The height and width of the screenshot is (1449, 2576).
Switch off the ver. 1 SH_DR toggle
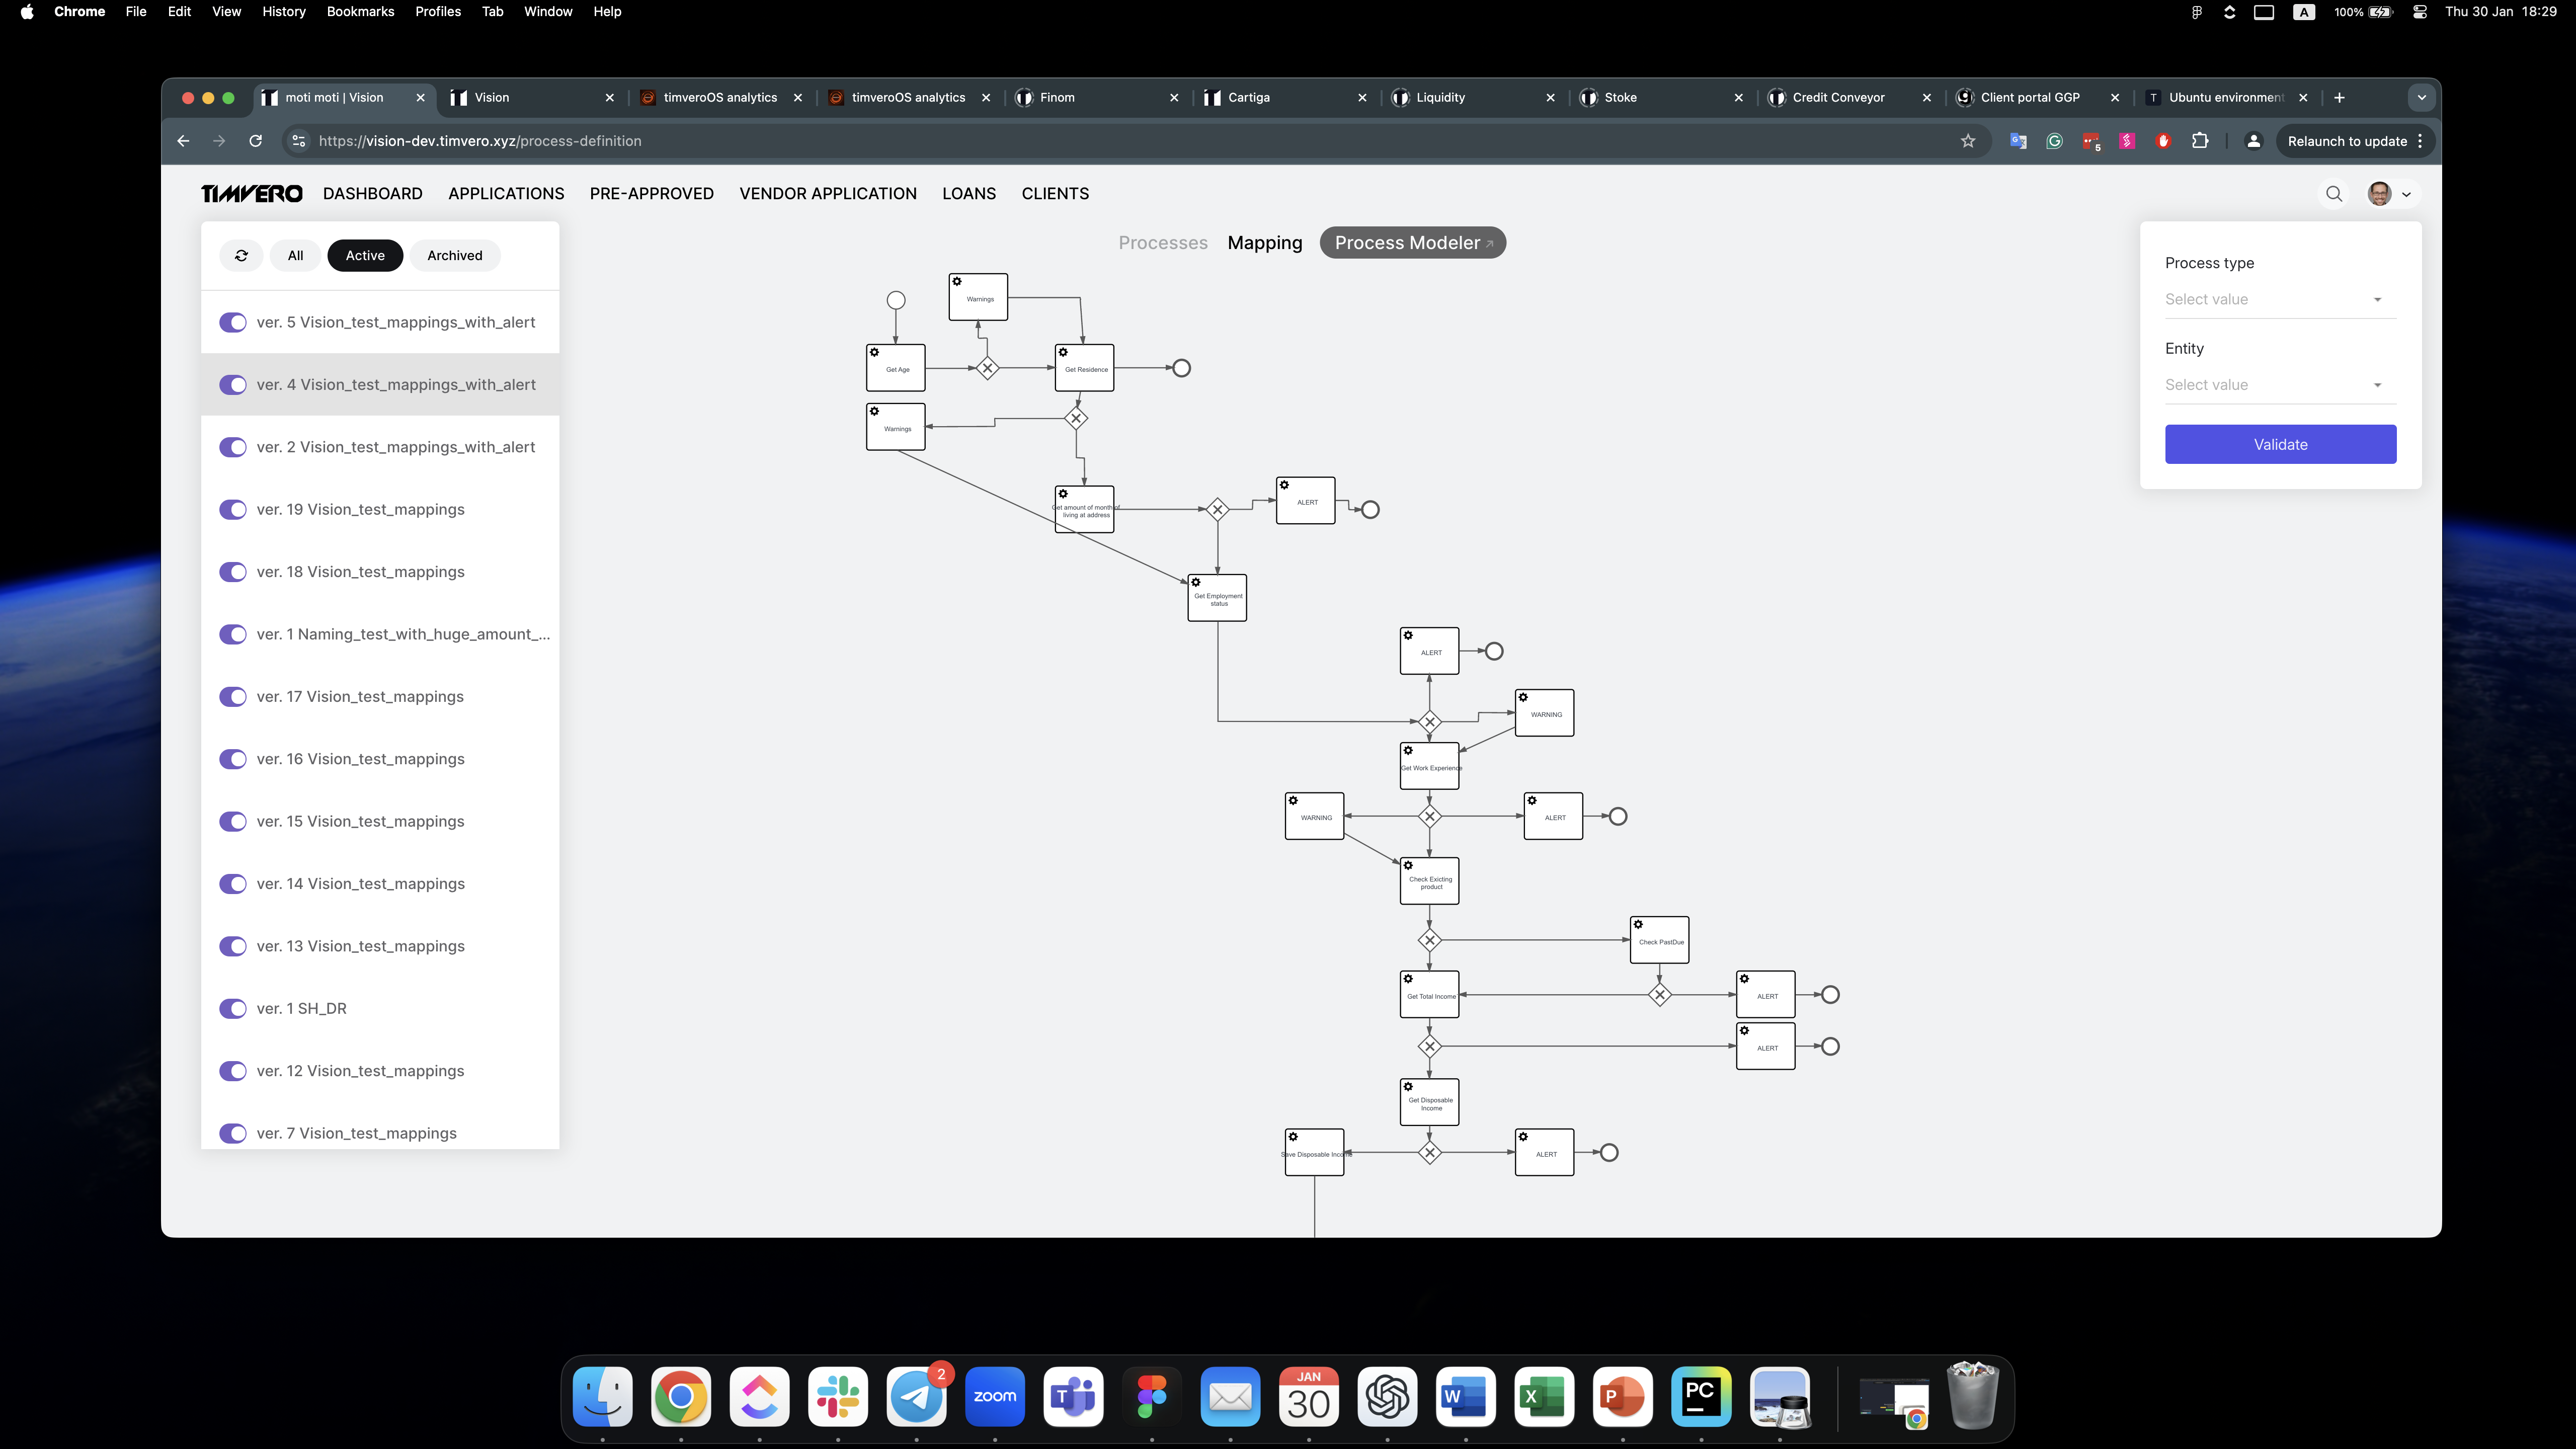pyautogui.click(x=233, y=1008)
